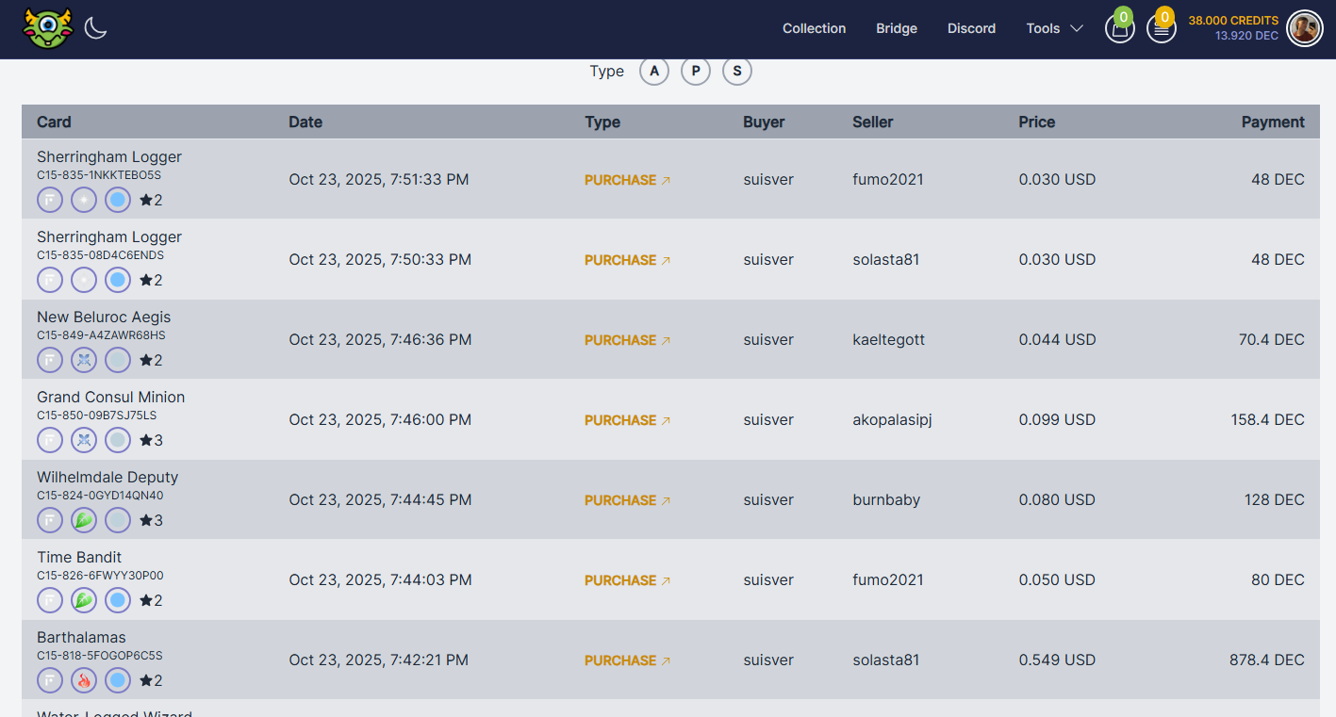Toggle the A type filter
This screenshot has height=717, width=1336.
(654, 72)
